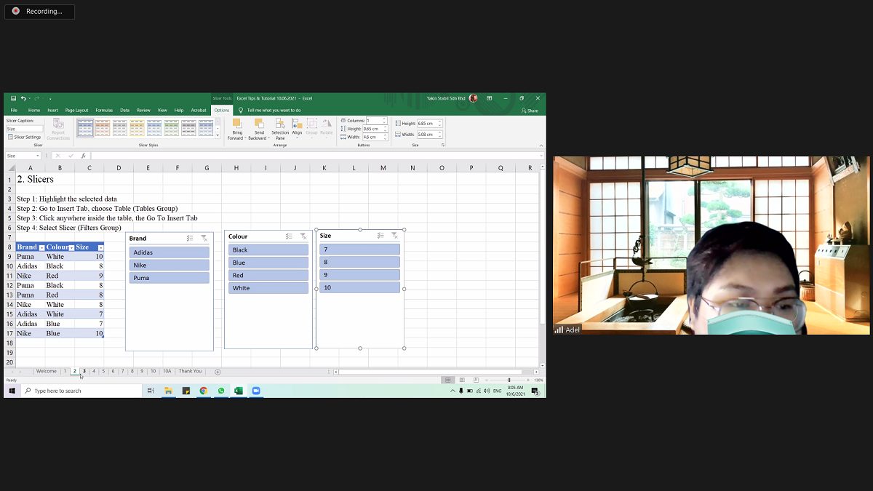Go to the Thank You sheet tab

pyautogui.click(x=191, y=371)
